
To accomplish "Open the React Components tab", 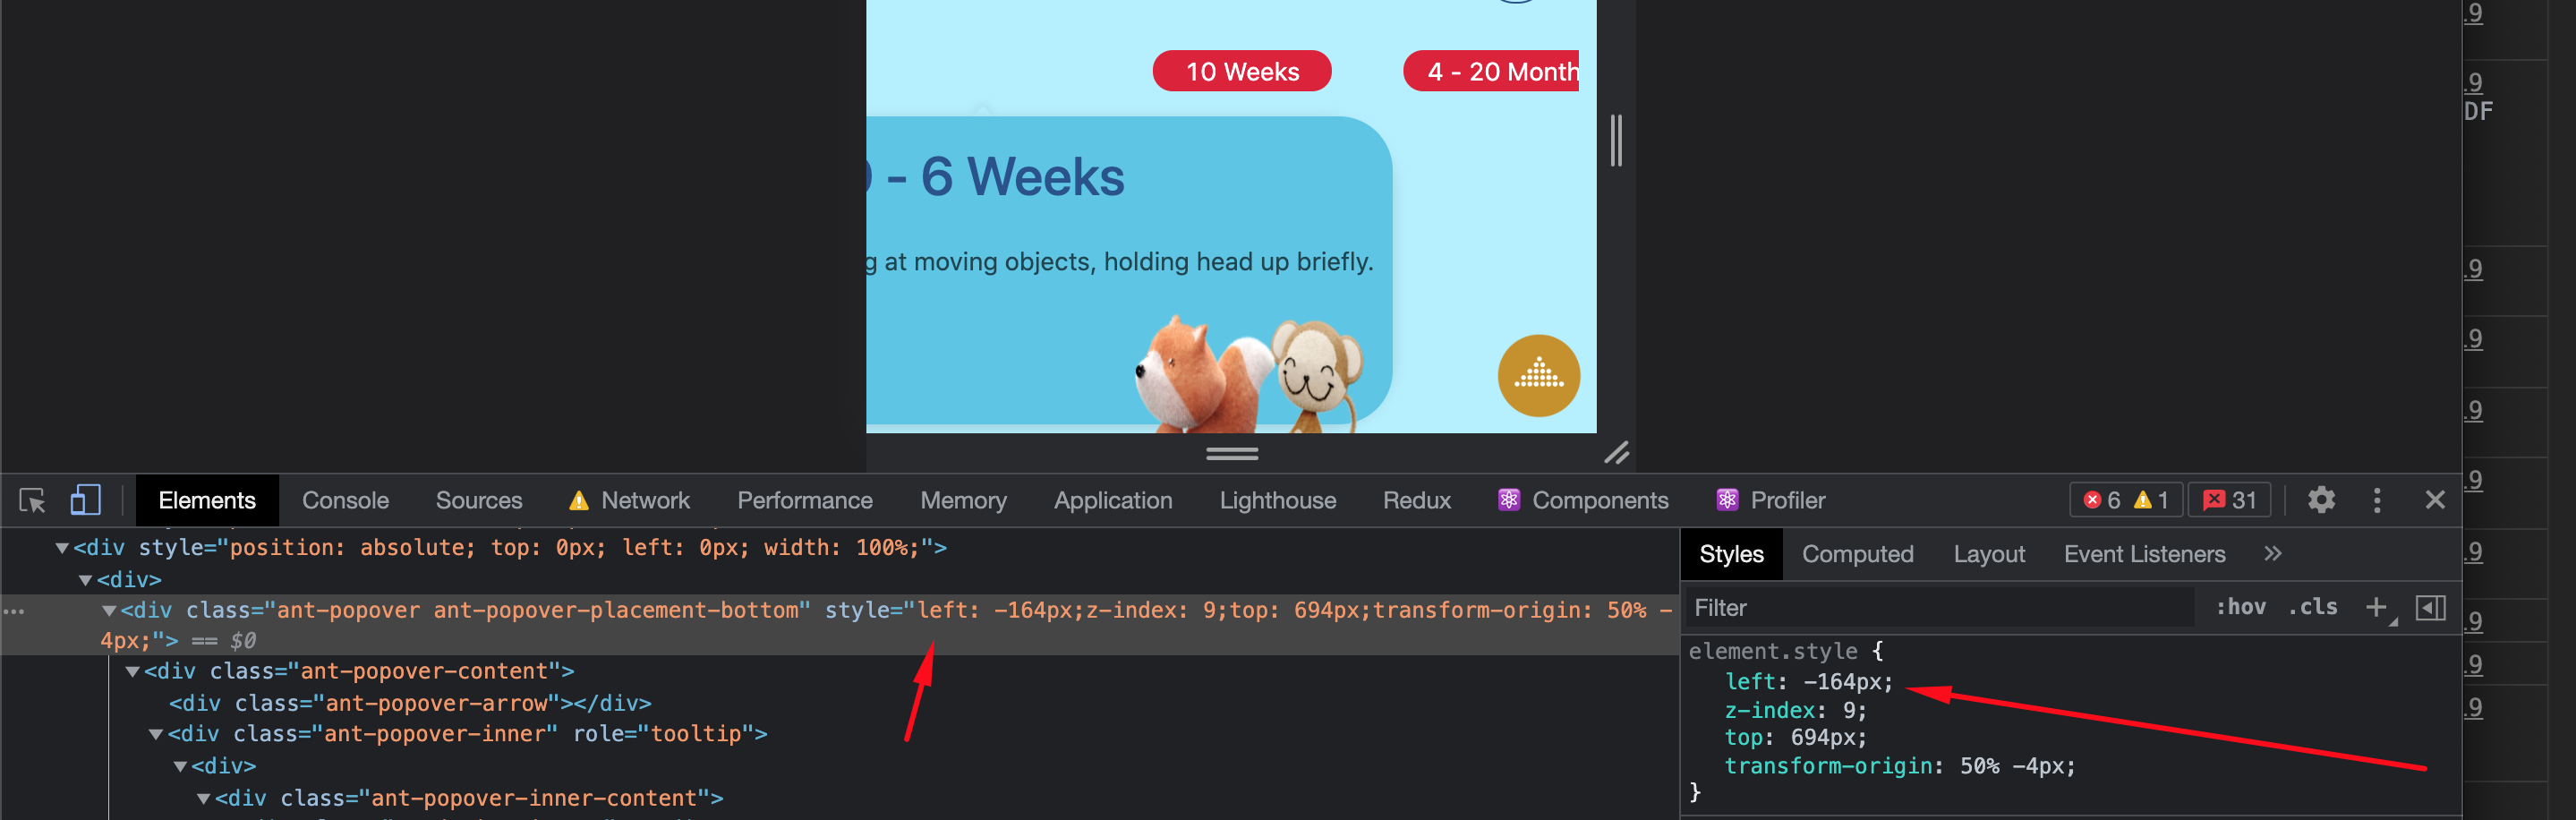I will 1583,500.
